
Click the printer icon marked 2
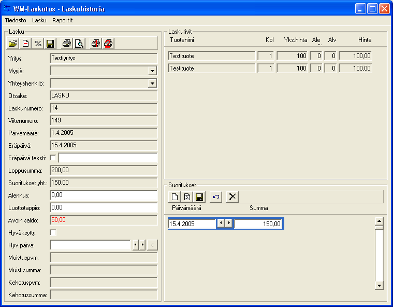pos(108,44)
